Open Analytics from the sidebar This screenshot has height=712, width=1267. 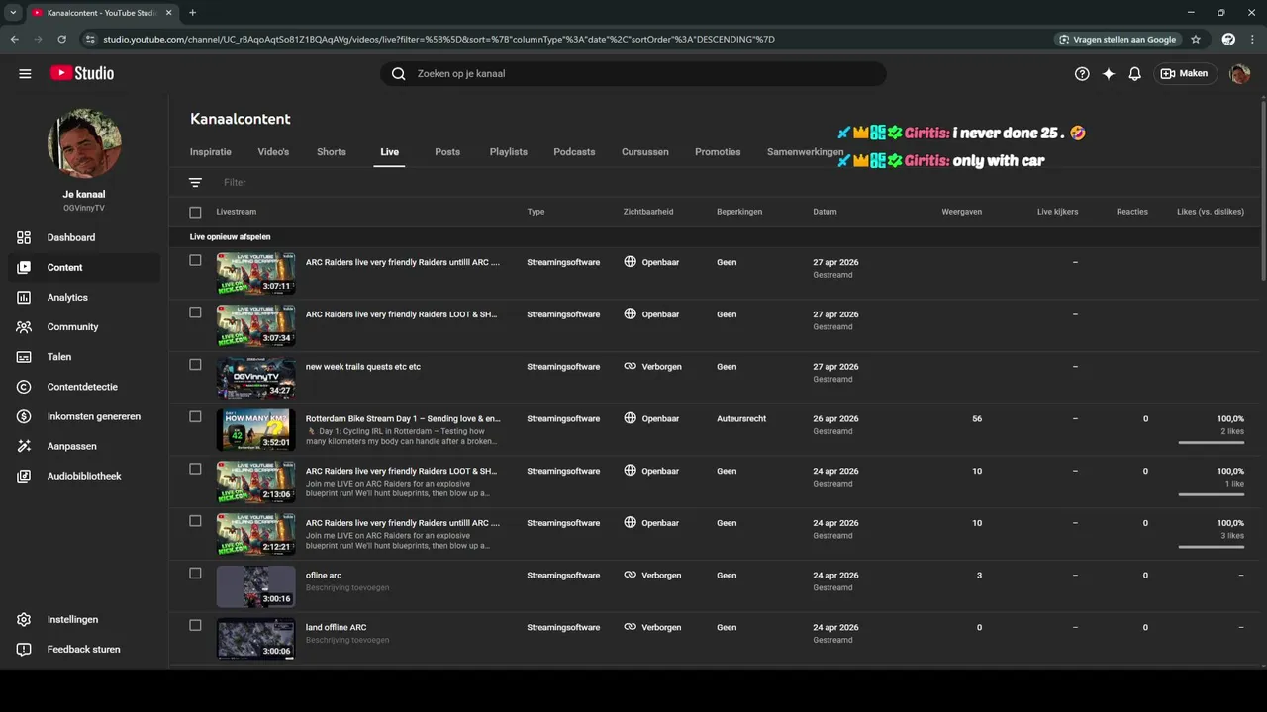point(67,297)
